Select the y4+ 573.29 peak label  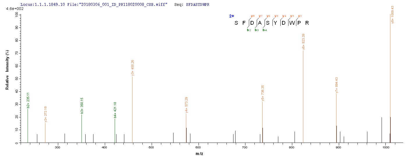[x=187, y=105]
